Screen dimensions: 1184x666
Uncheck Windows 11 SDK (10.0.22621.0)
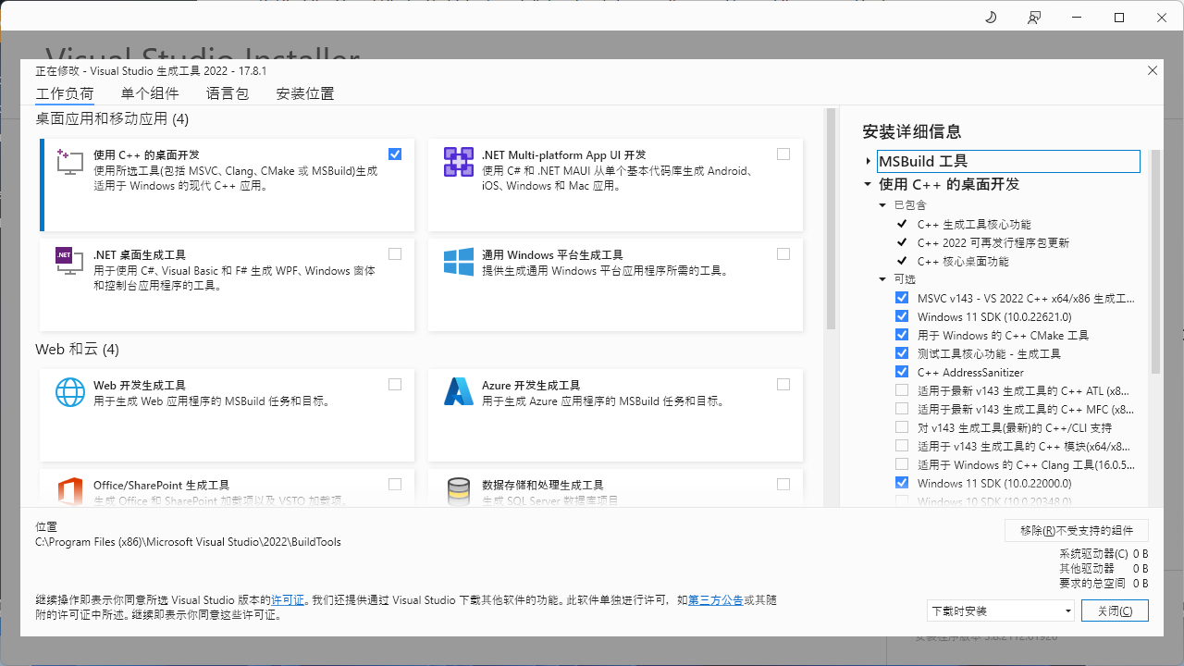[x=902, y=316]
